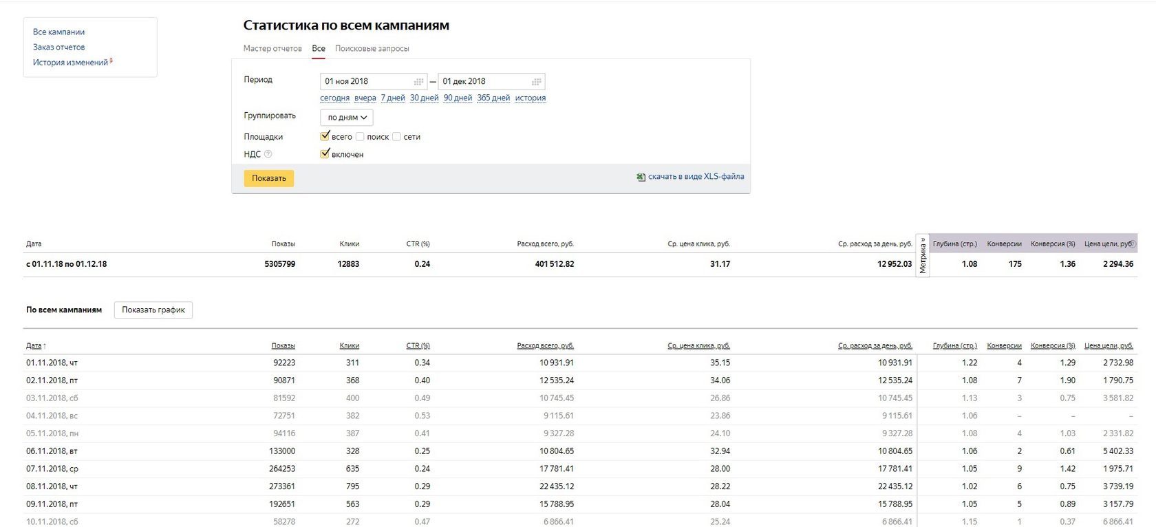Open the start date calendar picker icon
1156x527 pixels.
[x=418, y=82]
